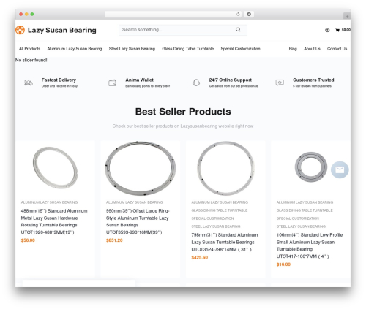Click the Fastest Delivery truck icon
Viewport: 366px width, 309px height.
29,83
